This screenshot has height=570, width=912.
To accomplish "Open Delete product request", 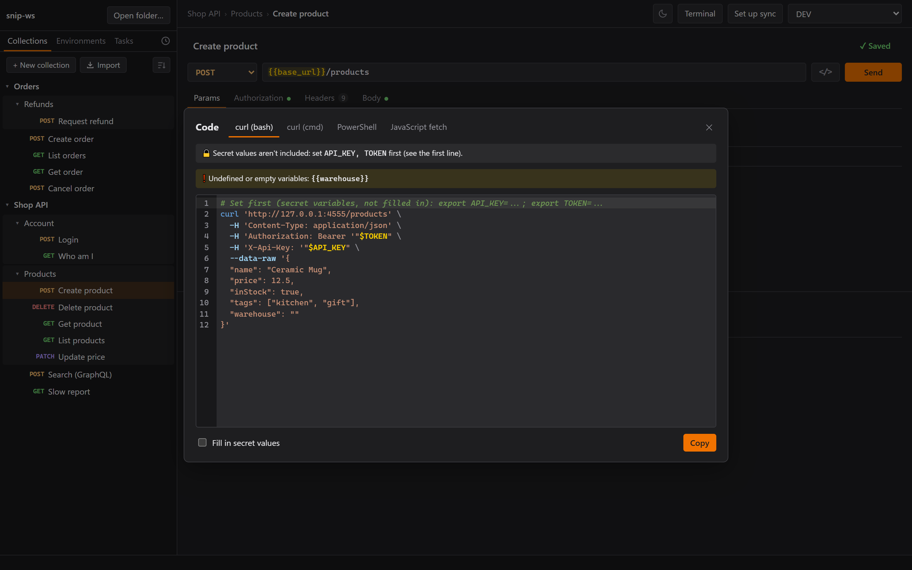I will pos(88,307).
